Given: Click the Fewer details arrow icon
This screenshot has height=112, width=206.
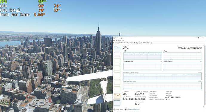Looking at the screenshot, I should [x=115, y=110].
